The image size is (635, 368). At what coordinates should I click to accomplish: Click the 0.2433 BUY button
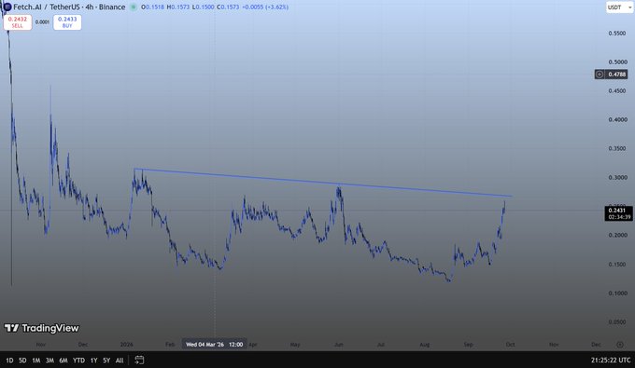[67, 22]
